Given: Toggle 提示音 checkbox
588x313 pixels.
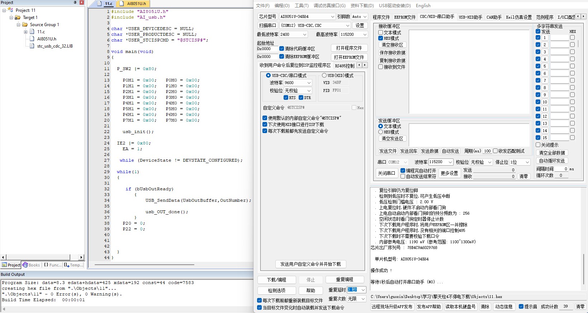Looking at the screenshot, I should (x=521, y=307).
